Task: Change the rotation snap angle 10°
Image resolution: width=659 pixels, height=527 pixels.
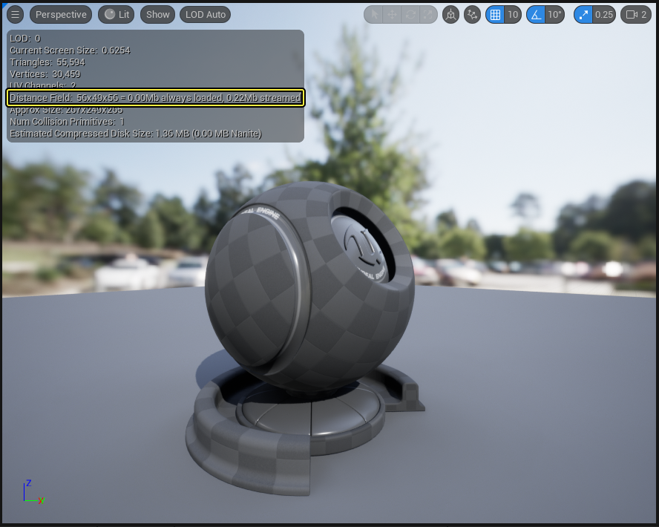Action: click(x=556, y=14)
